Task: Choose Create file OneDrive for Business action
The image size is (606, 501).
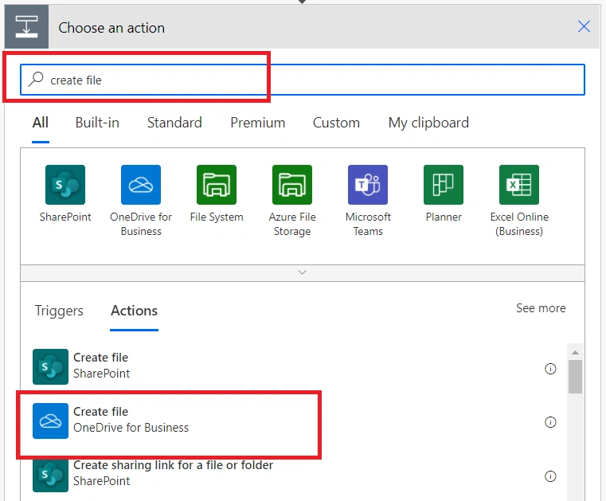Action: click(x=295, y=421)
